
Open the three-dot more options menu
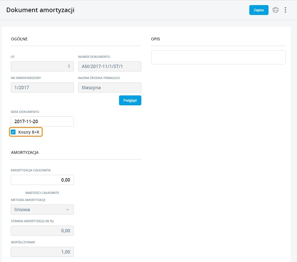pyautogui.click(x=285, y=10)
